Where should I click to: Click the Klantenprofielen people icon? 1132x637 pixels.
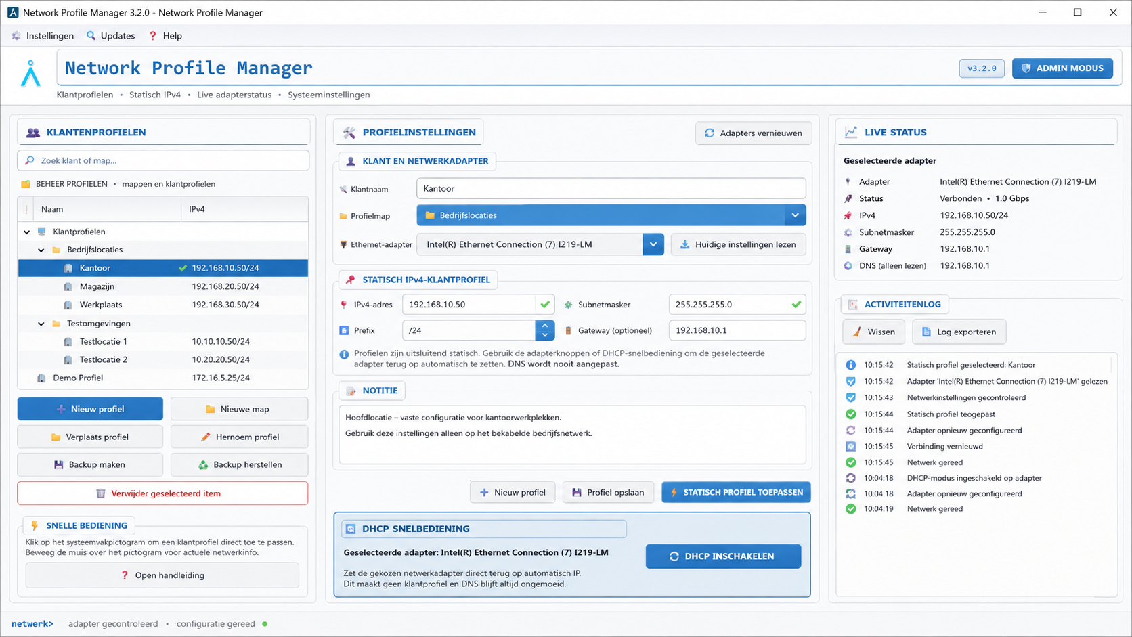pos(32,133)
